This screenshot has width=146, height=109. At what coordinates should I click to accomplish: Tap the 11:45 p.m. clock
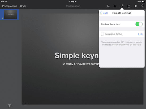click(73, 2)
